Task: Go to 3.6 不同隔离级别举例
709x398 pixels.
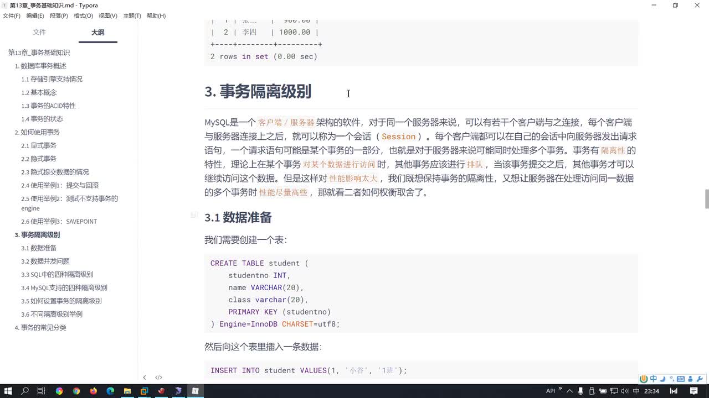Action: click(52, 314)
